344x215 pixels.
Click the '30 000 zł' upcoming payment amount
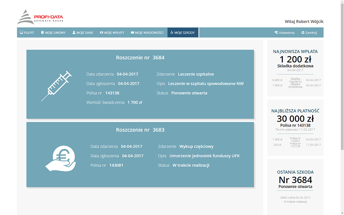(x=295, y=119)
